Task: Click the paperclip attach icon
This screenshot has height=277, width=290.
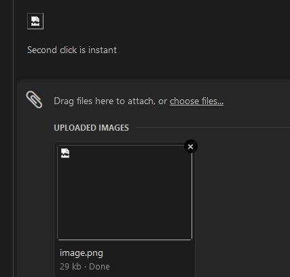Action: [34, 99]
